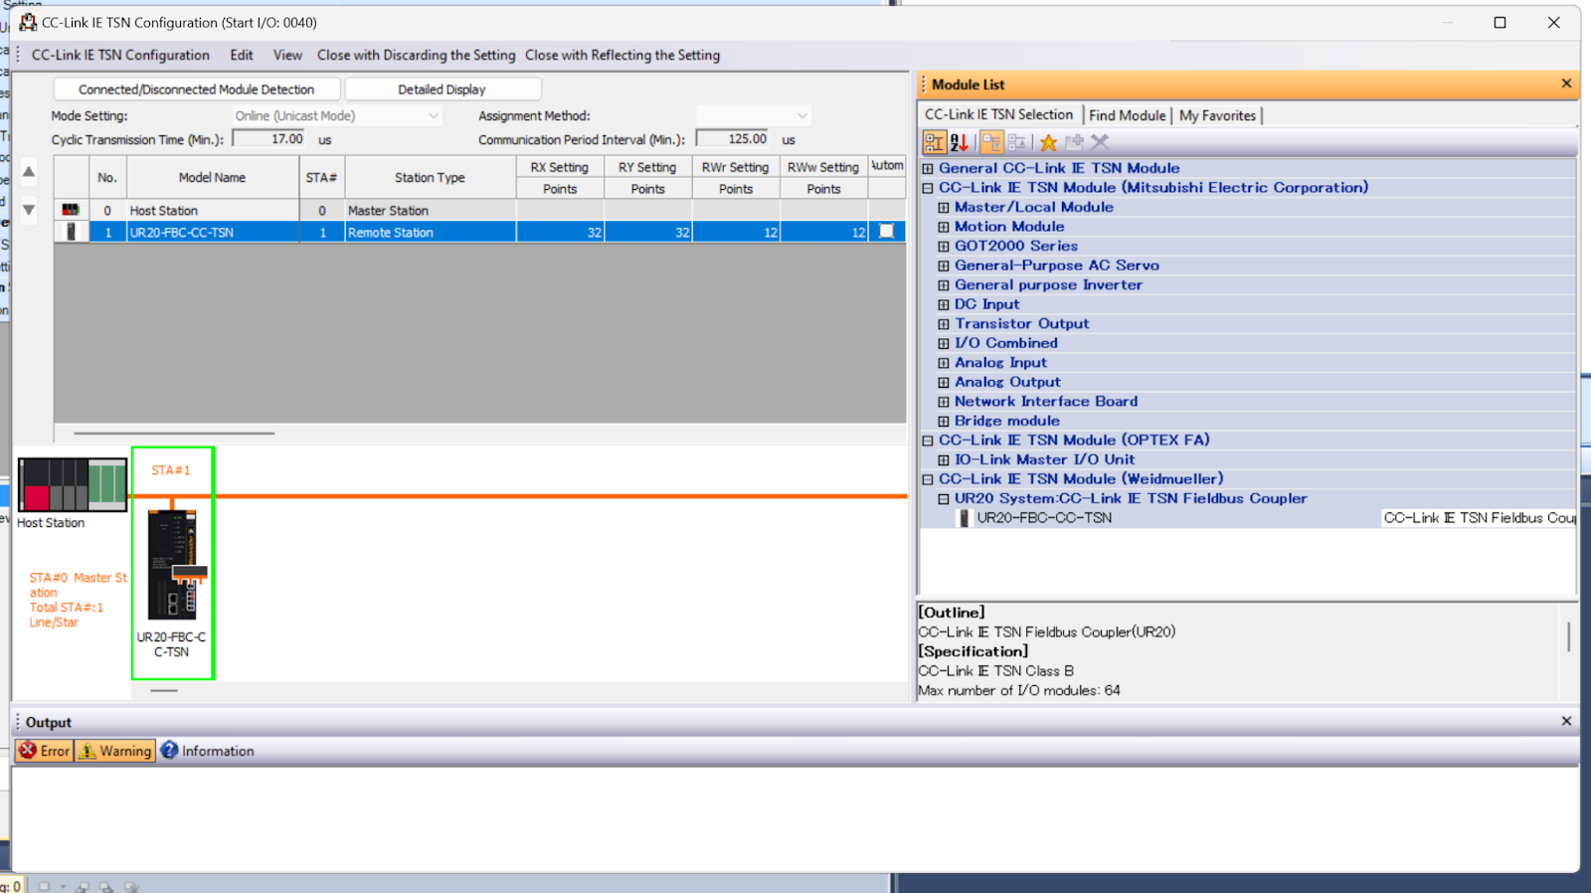1591x893 pixels.
Task: Click the RX Setting value 32 cell
Action: click(560, 232)
